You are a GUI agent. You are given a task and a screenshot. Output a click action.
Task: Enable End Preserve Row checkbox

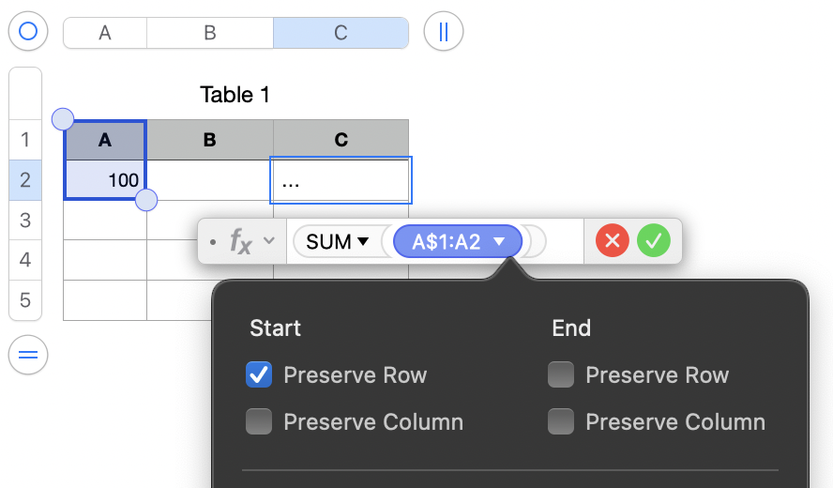tap(561, 375)
